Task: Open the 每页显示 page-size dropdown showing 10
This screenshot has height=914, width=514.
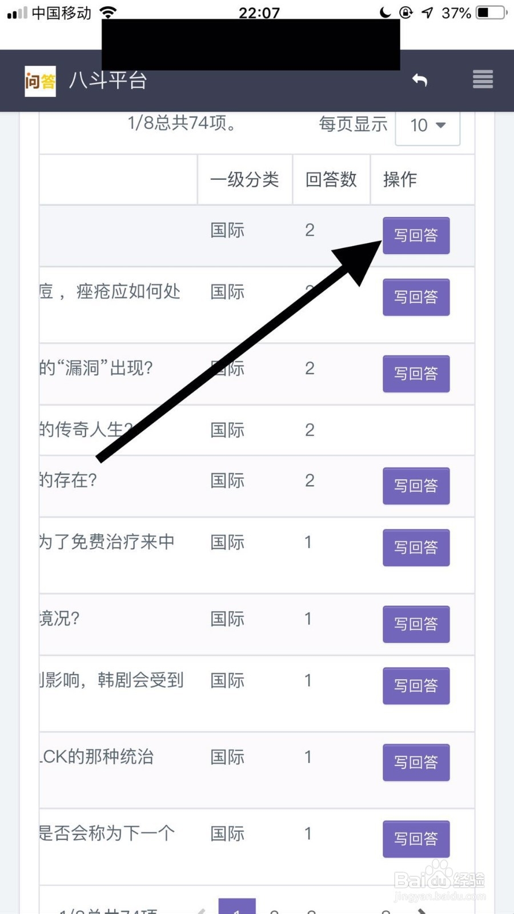Action: point(427,125)
